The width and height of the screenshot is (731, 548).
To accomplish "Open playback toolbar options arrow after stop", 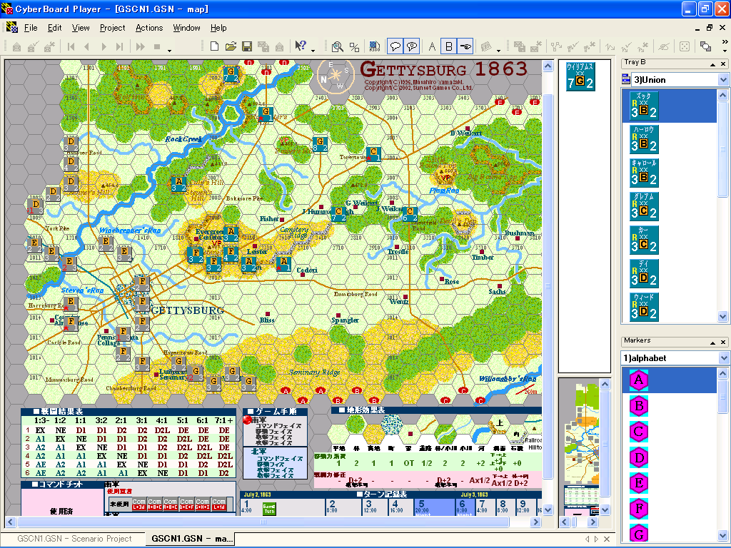I will coord(170,49).
